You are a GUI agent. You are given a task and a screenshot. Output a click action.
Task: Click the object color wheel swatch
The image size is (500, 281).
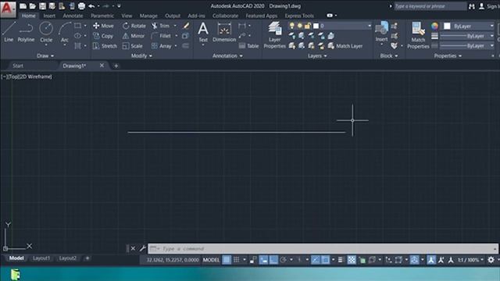tap(434, 26)
